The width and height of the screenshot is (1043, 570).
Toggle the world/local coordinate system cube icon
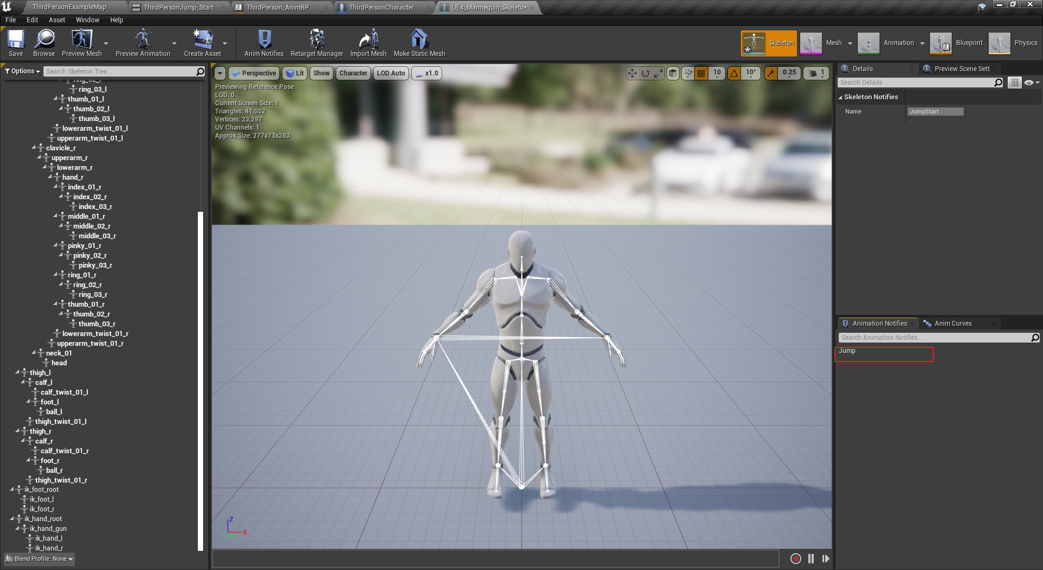point(673,73)
